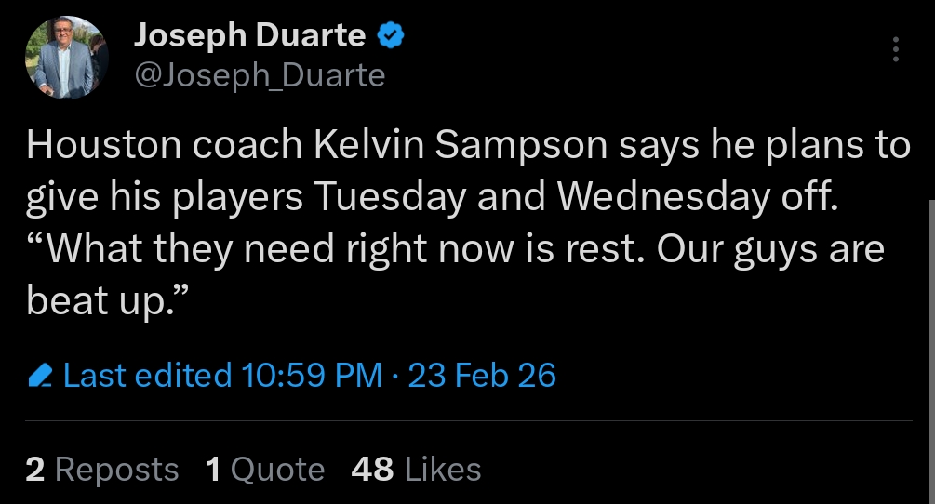Viewport: 935px width, 504px height.
Task: Click the blue verified badge
Action: (x=389, y=36)
